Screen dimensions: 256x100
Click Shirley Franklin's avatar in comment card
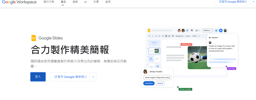[x=145, y=72]
